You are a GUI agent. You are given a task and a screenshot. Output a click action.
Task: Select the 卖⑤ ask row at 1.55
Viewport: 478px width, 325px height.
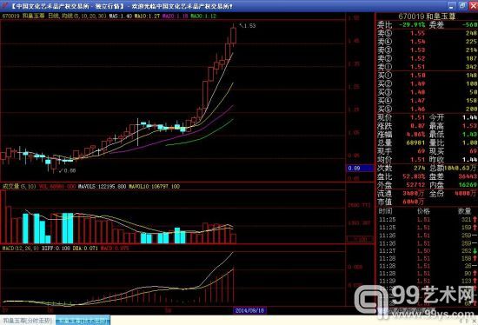click(427, 33)
